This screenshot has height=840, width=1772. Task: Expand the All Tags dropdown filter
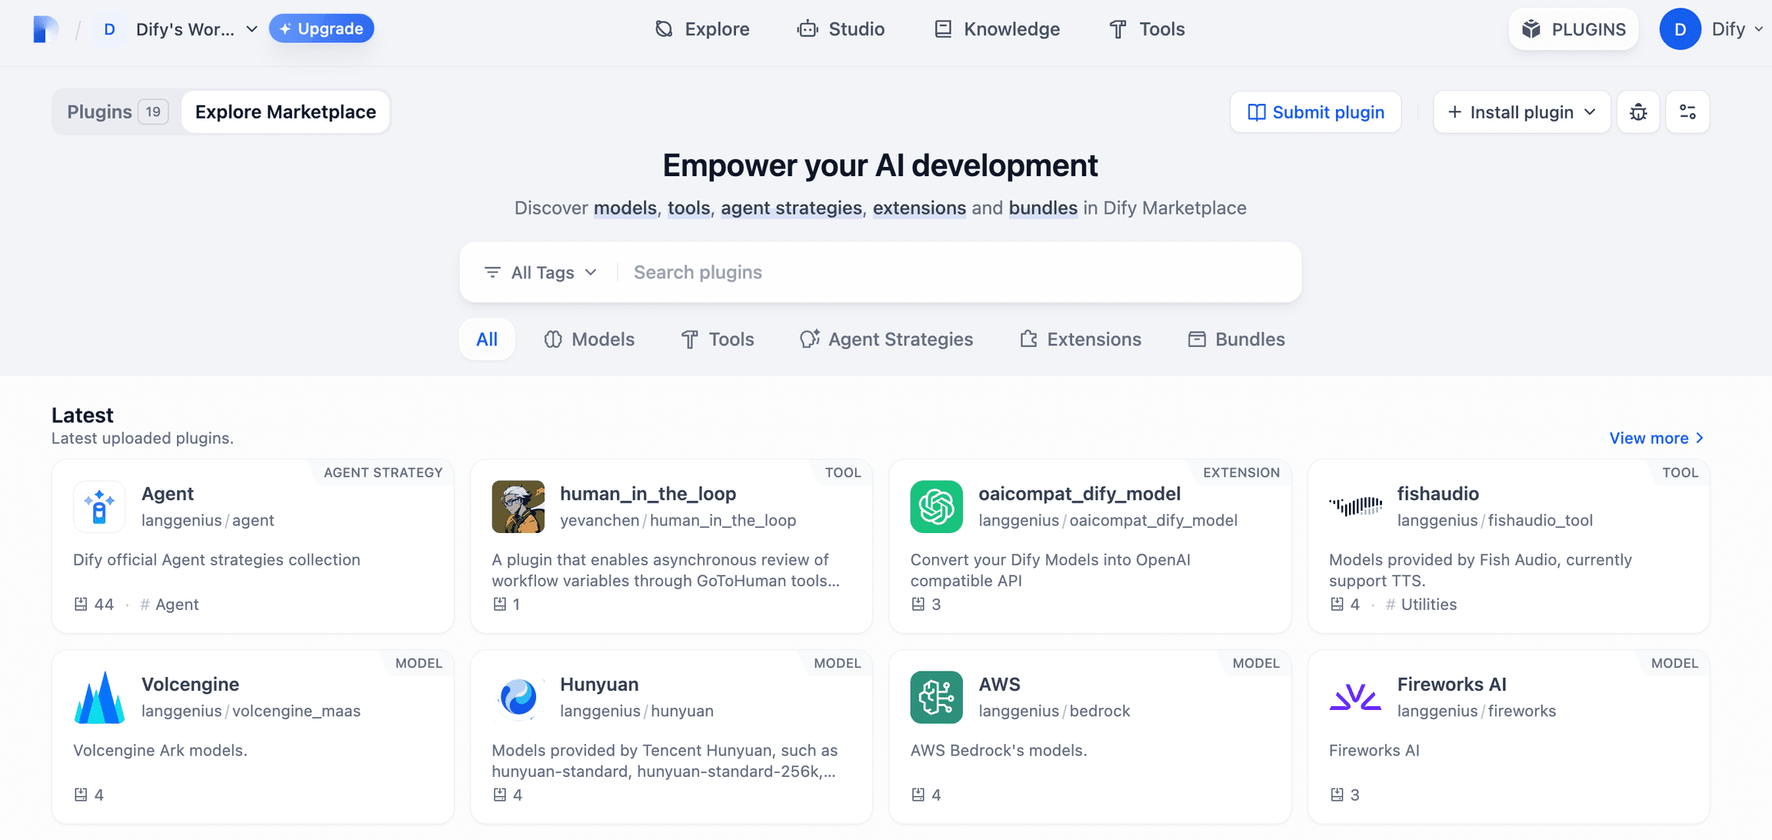pos(540,272)
